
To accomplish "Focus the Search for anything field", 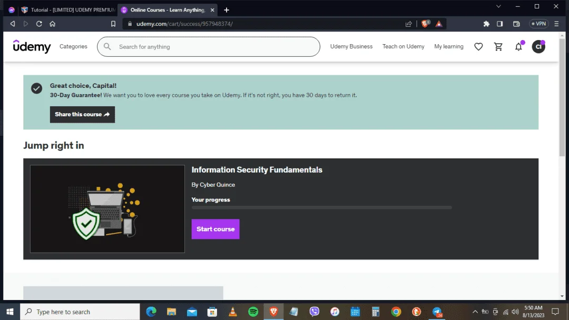I will 209,46.
